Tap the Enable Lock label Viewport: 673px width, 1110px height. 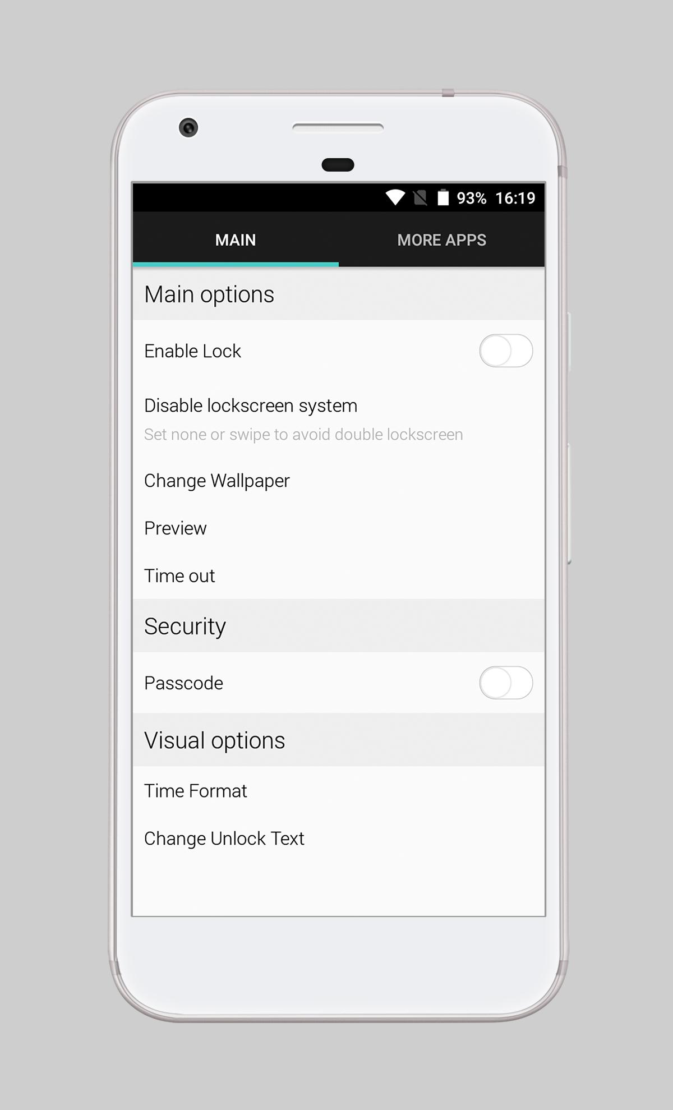(x=192, y=351)
